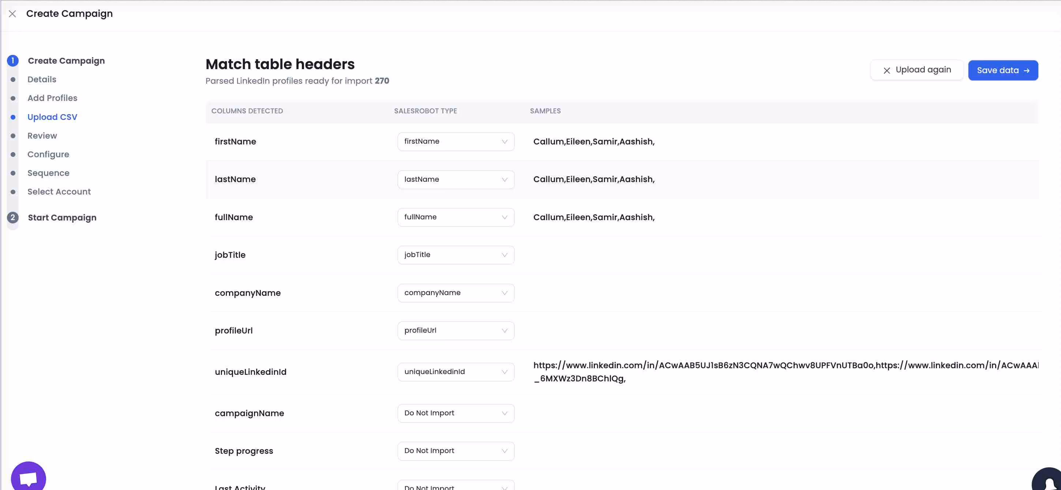Open the Step progress Do Not Import dropdown
Screen dimensions: 1061x490
pos(455,451)
